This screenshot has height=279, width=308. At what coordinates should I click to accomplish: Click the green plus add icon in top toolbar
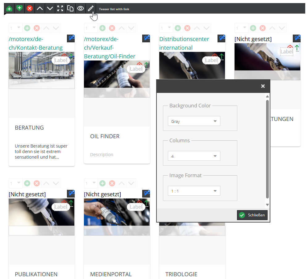9,9
